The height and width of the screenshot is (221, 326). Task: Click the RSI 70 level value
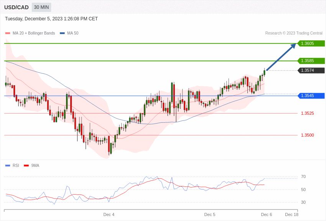point(303,177)
